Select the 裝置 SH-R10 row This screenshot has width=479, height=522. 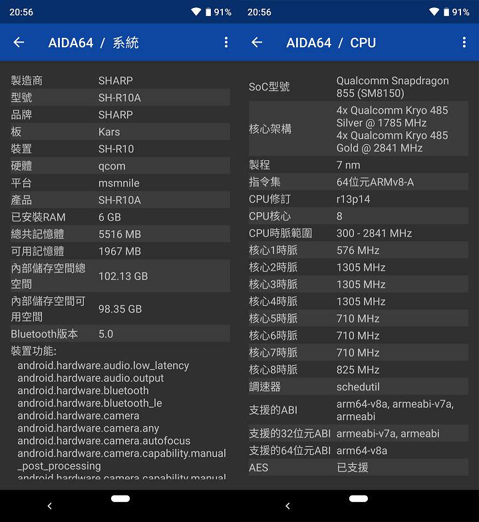pos(120,148)
